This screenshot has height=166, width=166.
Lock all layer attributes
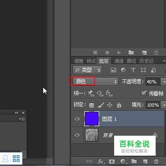[x=119, y=105]
